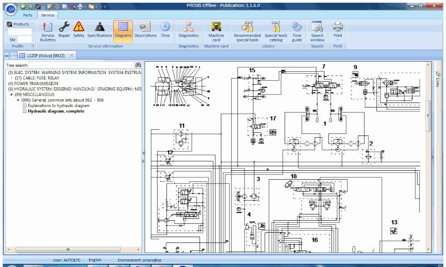Click the Tree search input field

[81, 65]
